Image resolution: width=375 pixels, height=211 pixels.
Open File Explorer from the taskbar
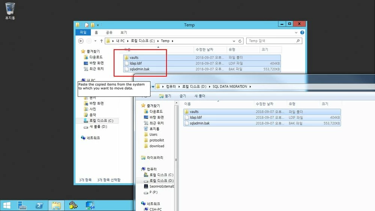tap(56, 205)
